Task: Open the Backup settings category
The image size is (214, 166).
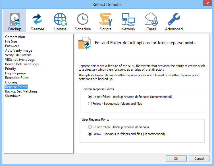Action: [15, 21]
